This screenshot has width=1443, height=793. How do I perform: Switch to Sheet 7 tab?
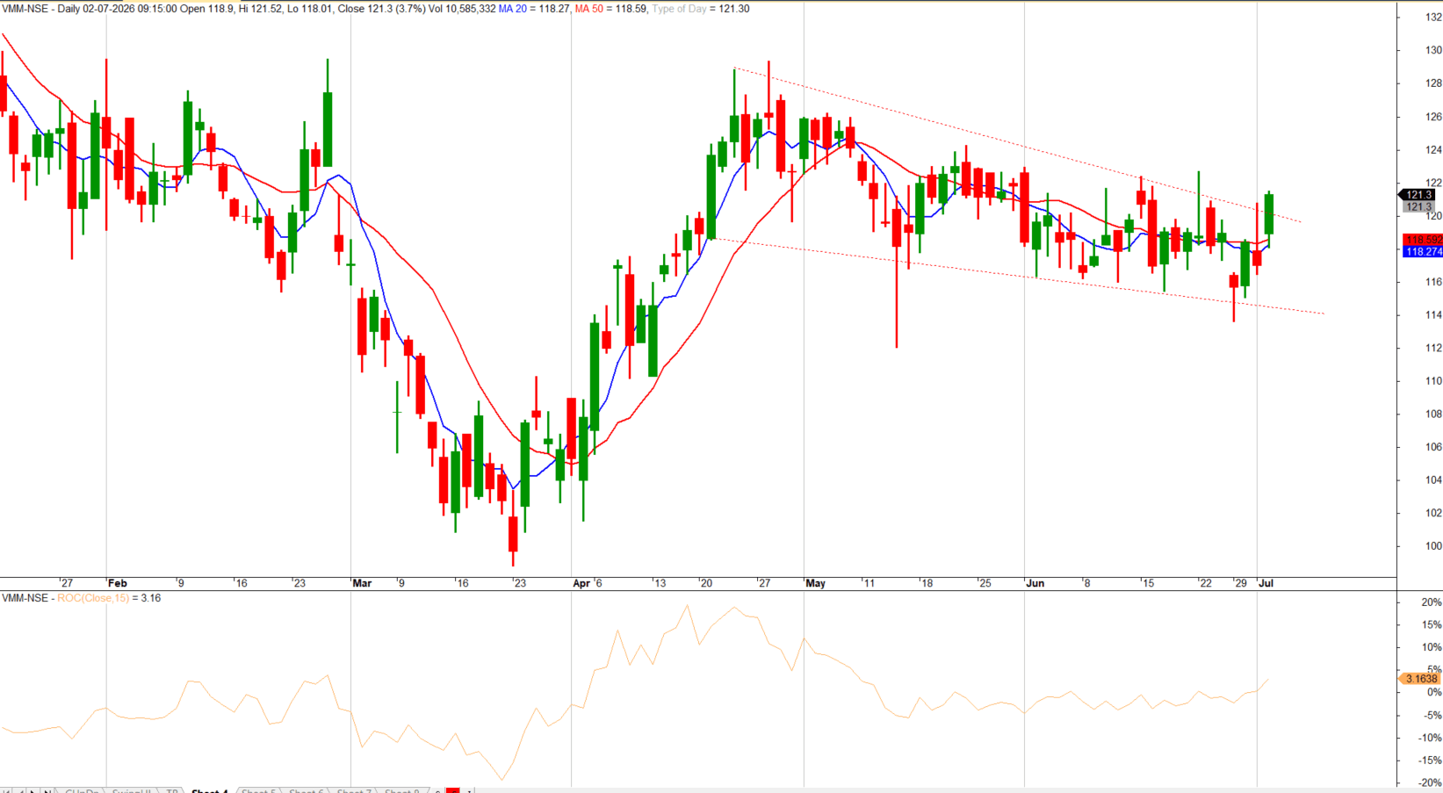(x=354, y=790)
